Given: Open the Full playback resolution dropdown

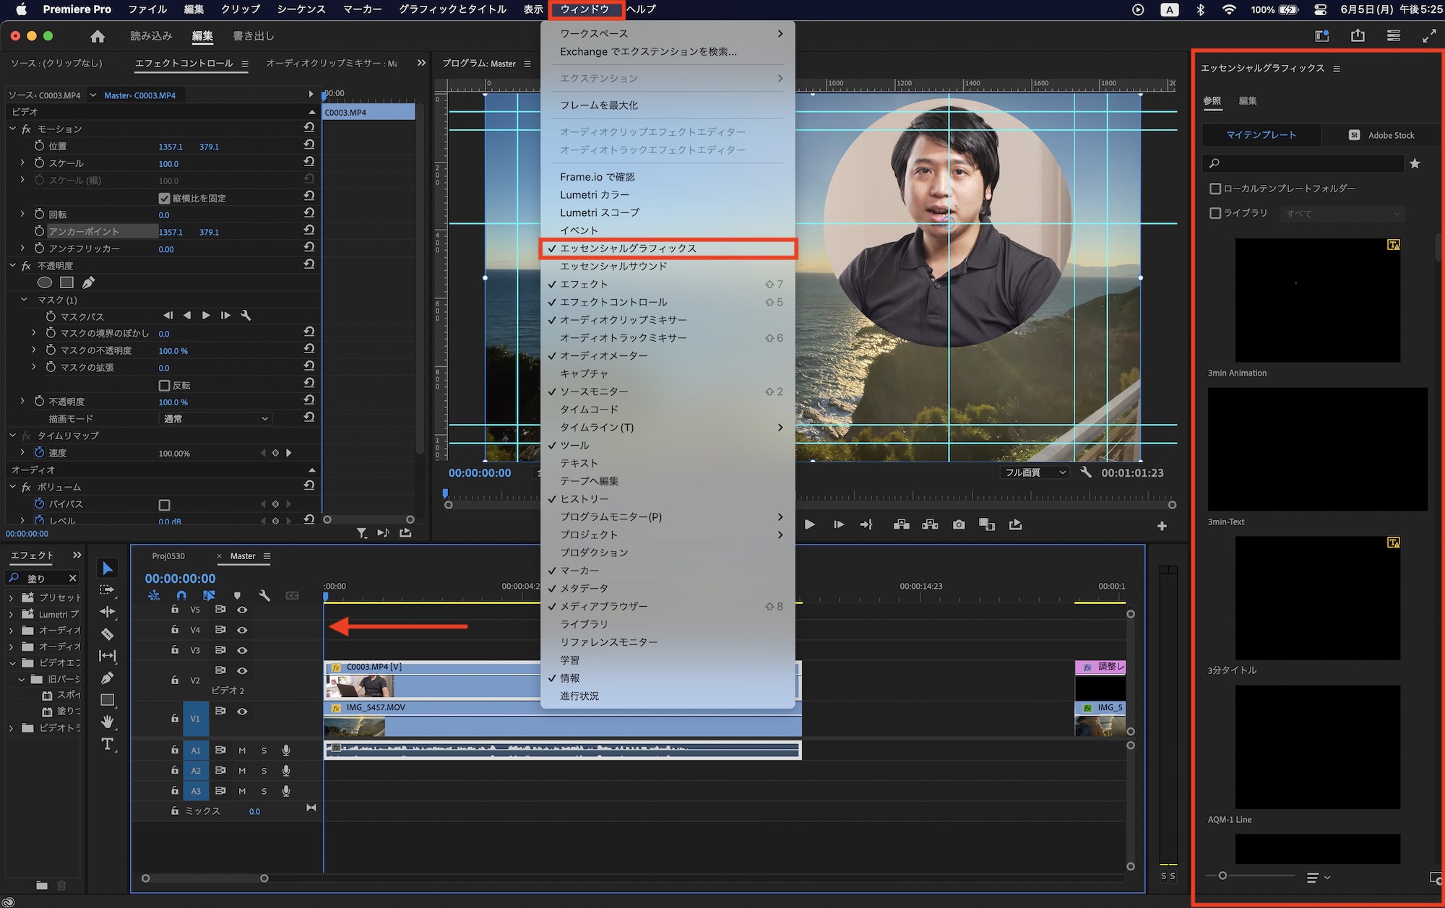Looking at the screenshot, I should click(1035, 472).
